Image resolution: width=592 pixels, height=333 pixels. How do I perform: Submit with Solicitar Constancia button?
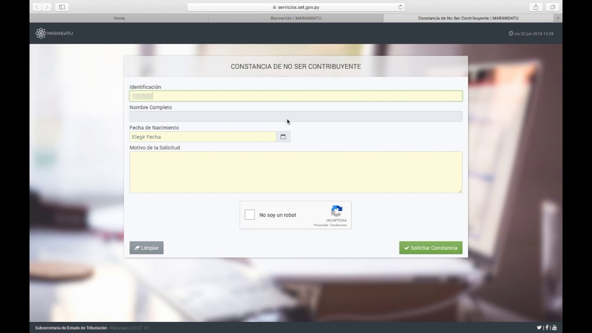coord(431,248)
